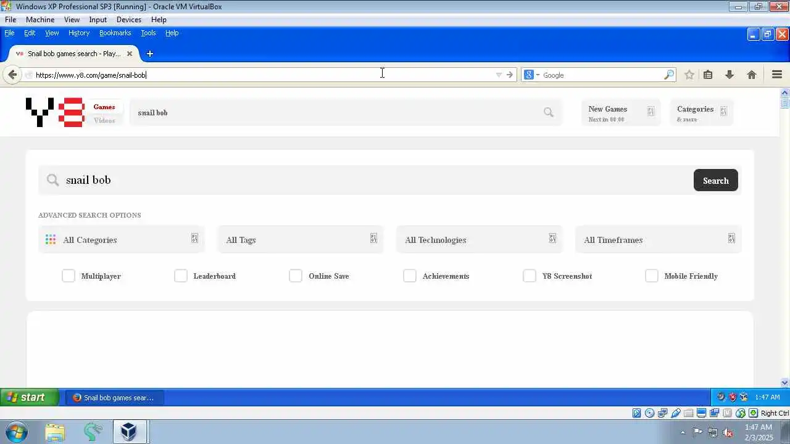Image resolution: width=790 pixels, height=444 pixels.
Task: Click host network tray icon
Action: 713,432
